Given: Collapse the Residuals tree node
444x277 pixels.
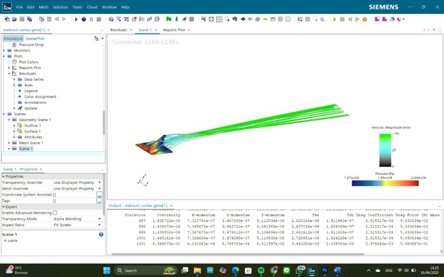Looking at the screenshot, I should point(9,74).
